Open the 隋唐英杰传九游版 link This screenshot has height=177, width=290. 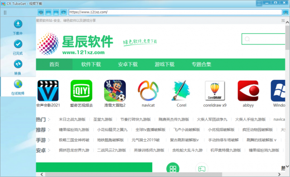click(174, 119)
